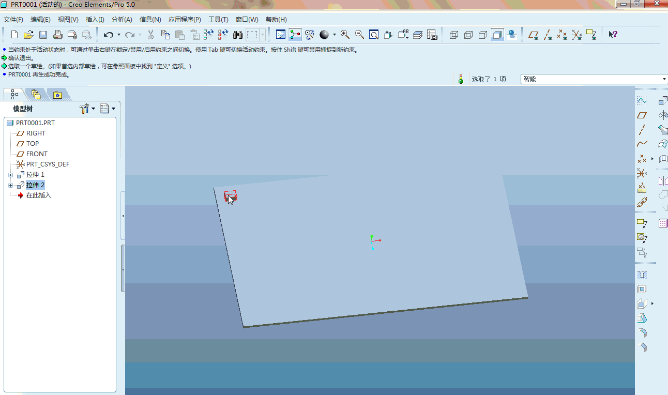Toggle spin center display

click(295, 35)
